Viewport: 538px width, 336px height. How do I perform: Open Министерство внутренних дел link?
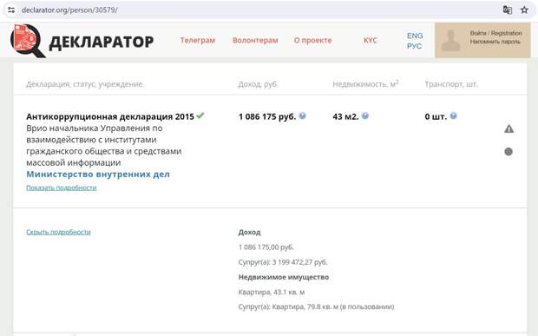click(x=98, y=175)
